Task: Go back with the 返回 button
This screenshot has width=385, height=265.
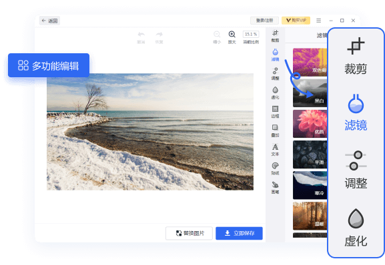Action: (49, 21)
